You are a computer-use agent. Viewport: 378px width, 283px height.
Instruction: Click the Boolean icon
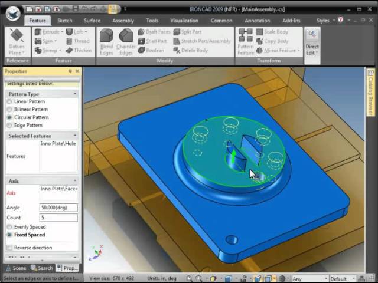tap(141, 50)
